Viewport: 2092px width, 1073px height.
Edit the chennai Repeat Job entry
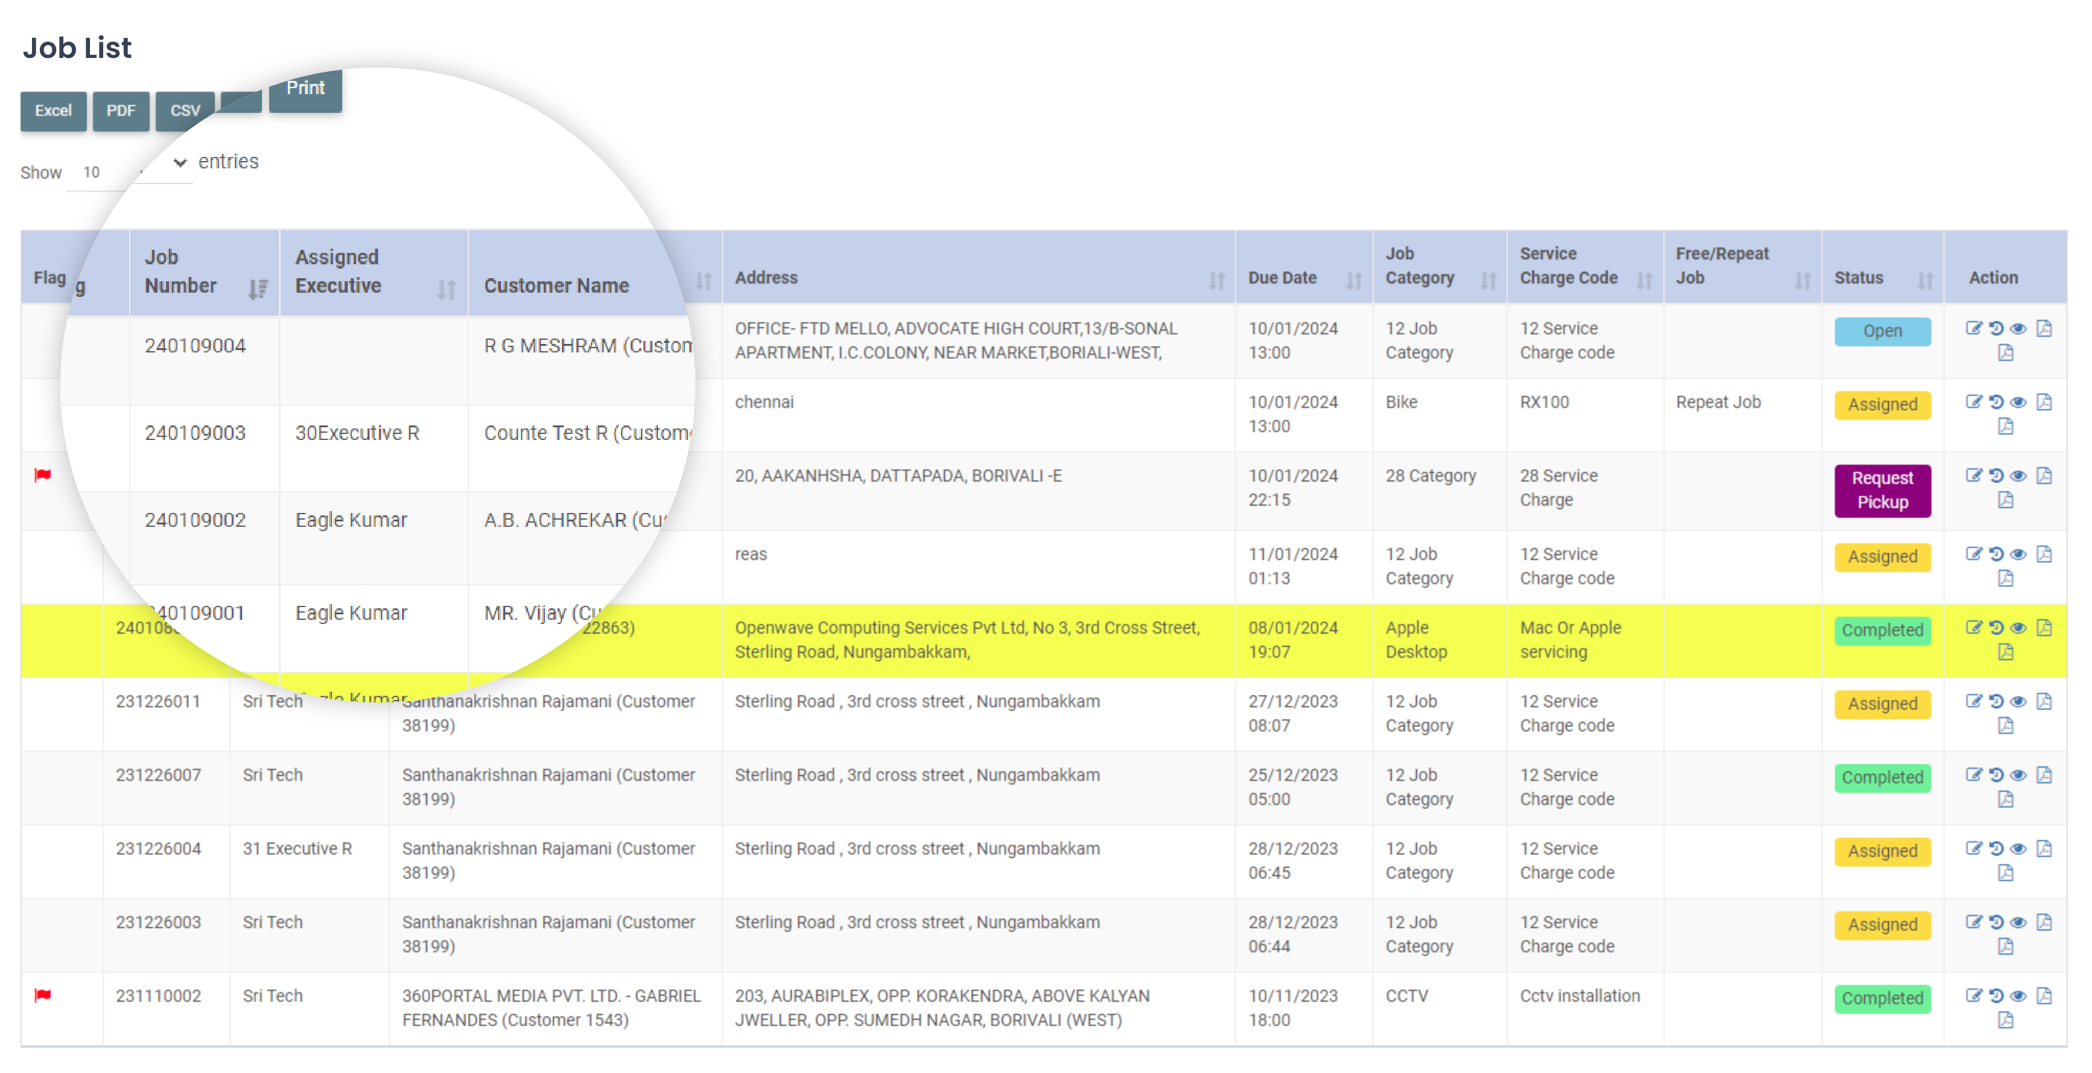click(x=1974, y=401)
